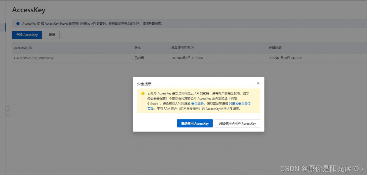
Task: Click 开始使用子用户 AccessKey in the dialog
Action: (x=237, y=123)
